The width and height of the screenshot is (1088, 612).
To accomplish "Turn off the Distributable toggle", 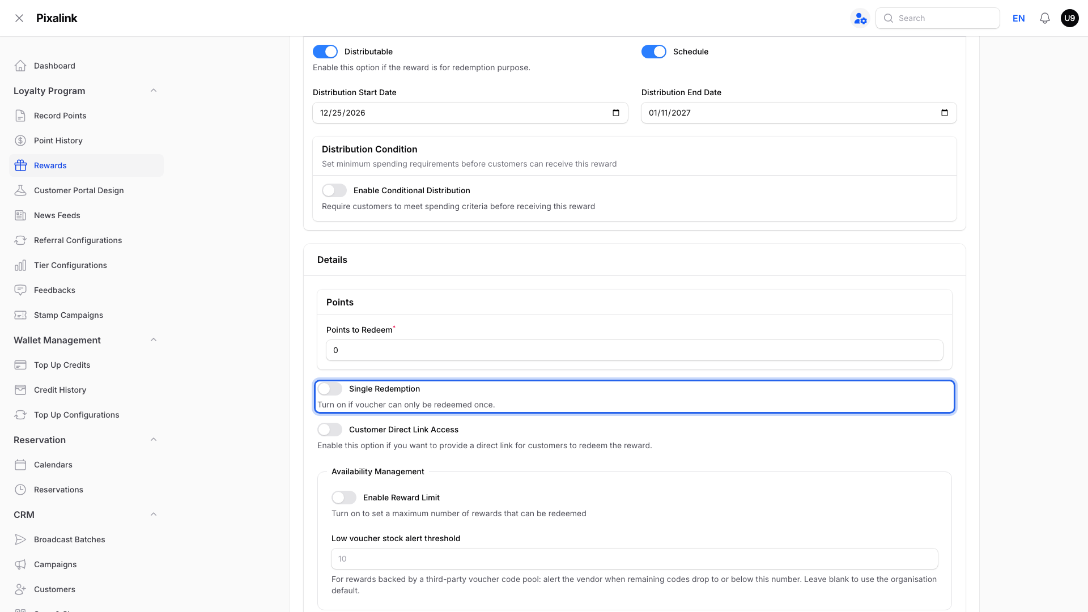I will (325, 52).
